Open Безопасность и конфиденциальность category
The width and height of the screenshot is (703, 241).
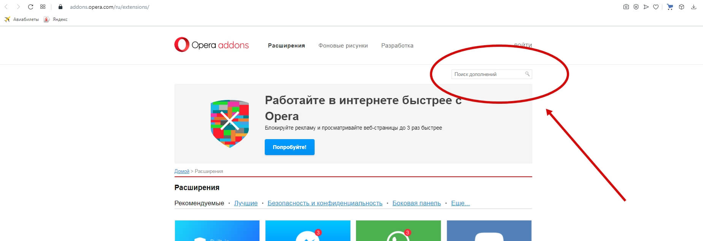pyautogui.click(x=325, y=203)
